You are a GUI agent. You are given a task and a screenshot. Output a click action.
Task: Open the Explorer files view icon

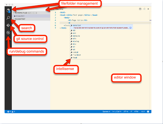[x=8, y=11]
